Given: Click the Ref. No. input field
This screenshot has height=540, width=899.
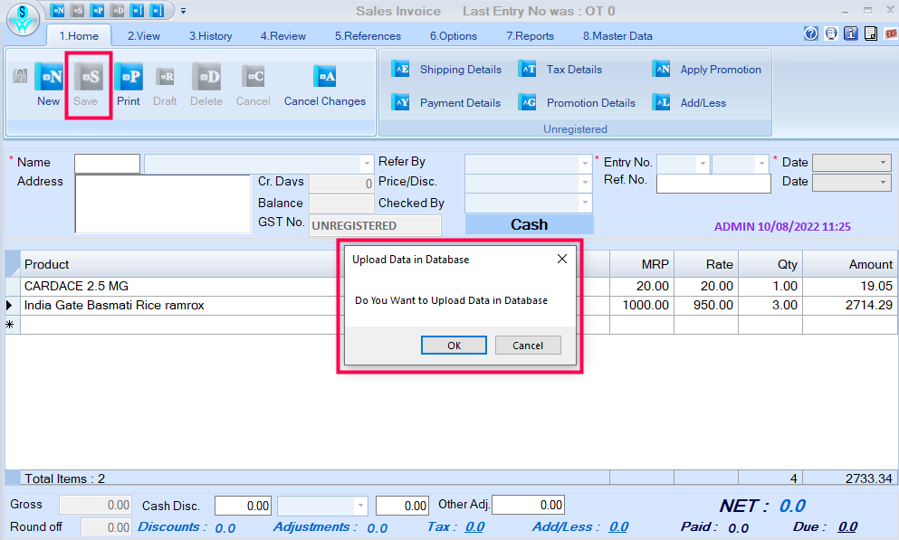Looking at the screenshot, I should (713, 184).
